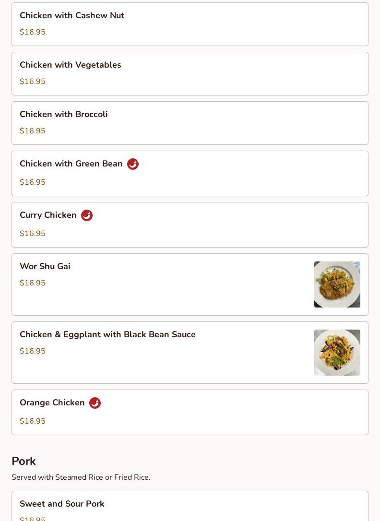The width and height of the screenshot is (380, 521).
Task: Select Chicken with Cashew Nut item
Action: (x=72, y=15)
